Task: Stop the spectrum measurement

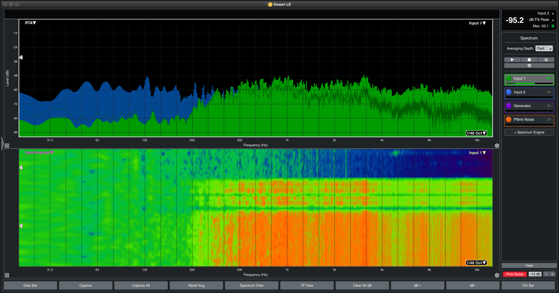Action: coord(529,60)
